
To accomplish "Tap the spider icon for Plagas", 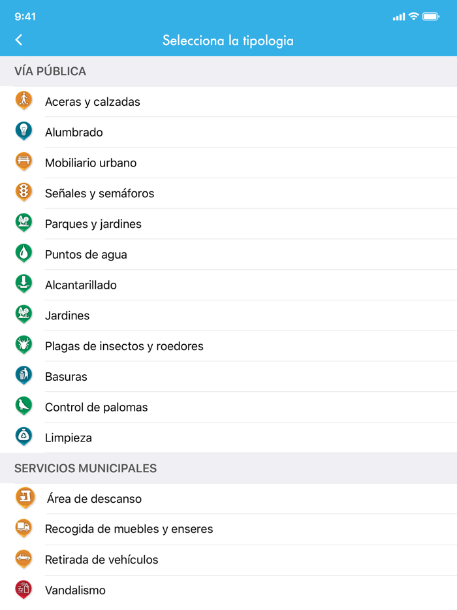I will (24, 345).
